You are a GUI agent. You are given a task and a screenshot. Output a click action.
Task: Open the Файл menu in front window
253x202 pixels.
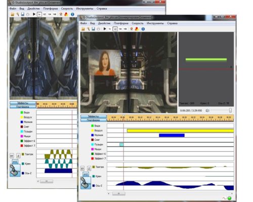click(x=83, y=23)
